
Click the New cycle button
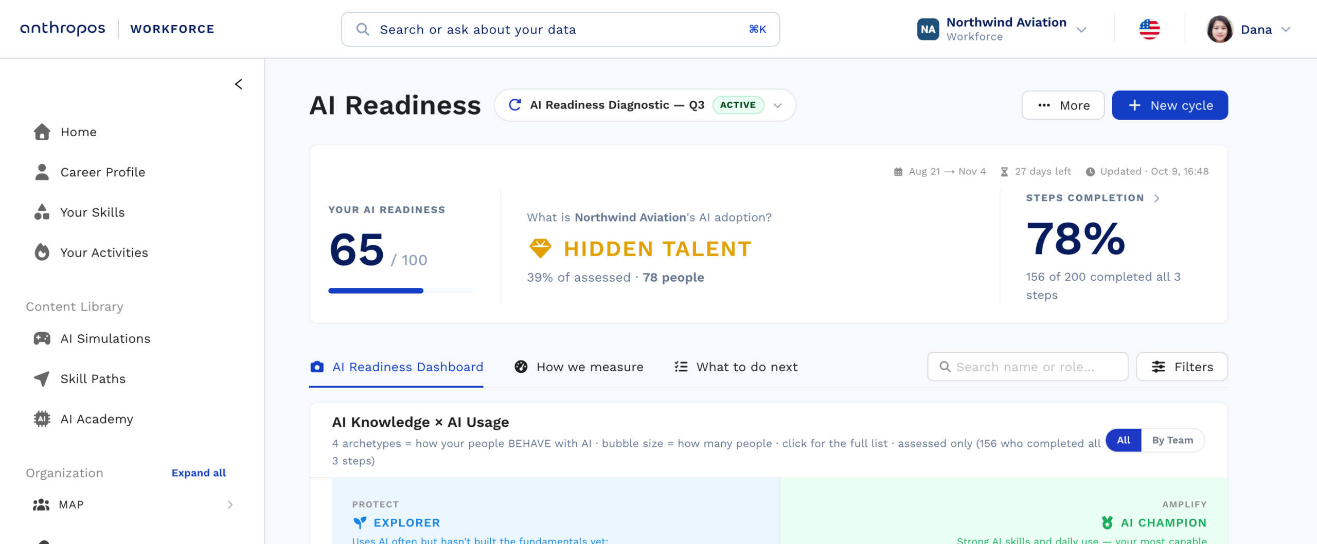point(1170,105)
